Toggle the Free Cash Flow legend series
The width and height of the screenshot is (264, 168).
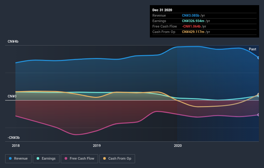[x=79, y=159]
